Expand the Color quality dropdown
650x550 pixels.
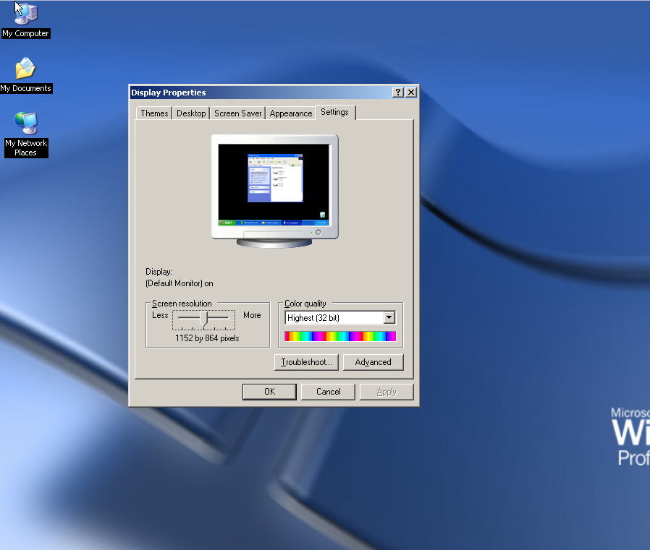[389, 318]
